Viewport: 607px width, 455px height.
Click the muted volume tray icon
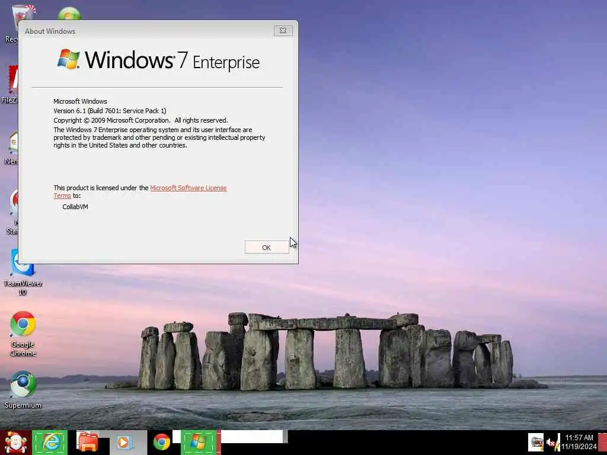551,443
